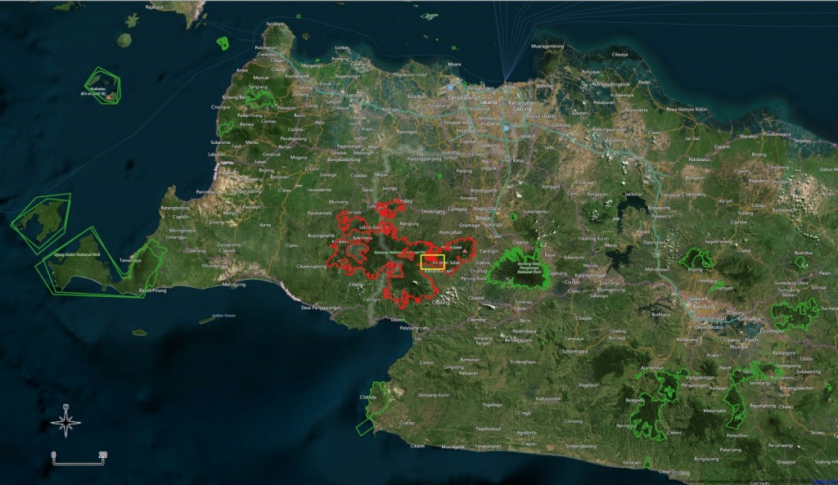
Task: Click the Indian Ocean label
Action: [223, 315]
